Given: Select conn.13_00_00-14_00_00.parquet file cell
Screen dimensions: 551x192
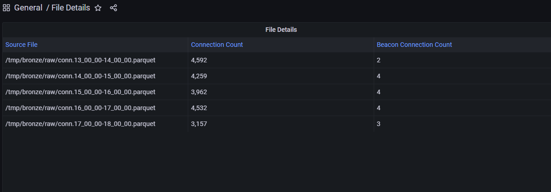Looking at the screenshot, I should [95, 60].
